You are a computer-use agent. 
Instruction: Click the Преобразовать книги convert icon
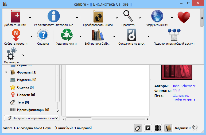point(98,16)
